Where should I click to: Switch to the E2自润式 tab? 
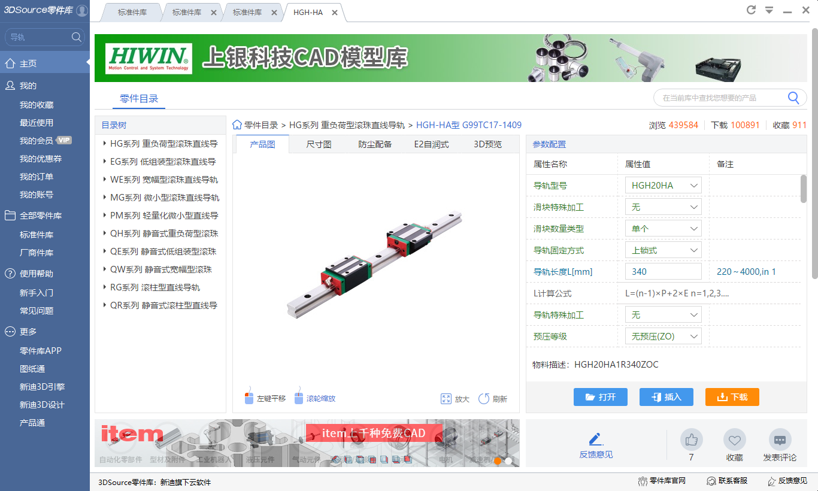coord(431,144)
